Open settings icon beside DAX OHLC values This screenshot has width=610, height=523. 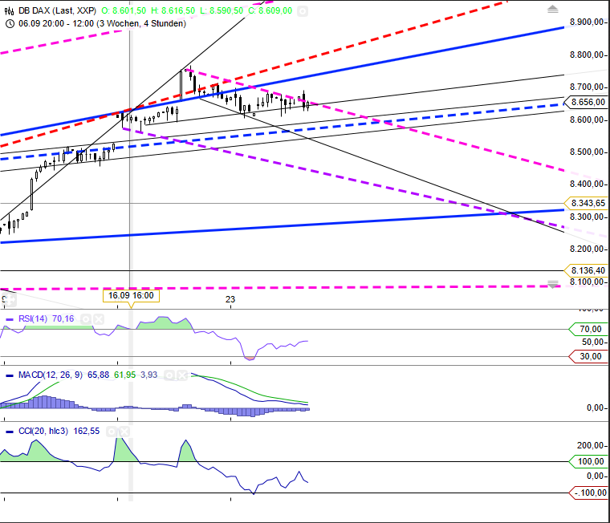coord(303,11)
